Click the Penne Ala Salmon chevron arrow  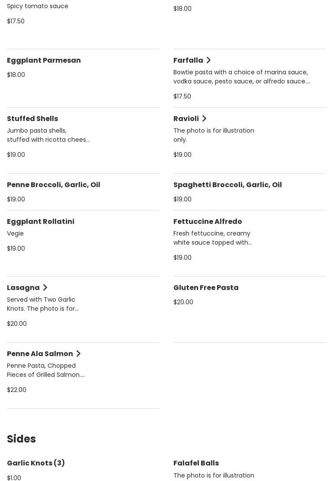[78, 354]
